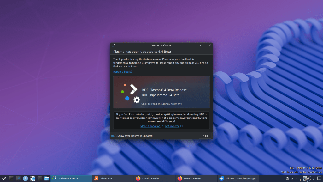
Task: Minimize Welcome Center with the down chevron
Action: 200,45
